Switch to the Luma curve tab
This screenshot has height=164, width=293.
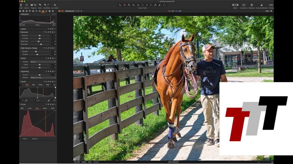tap(29, 108)
